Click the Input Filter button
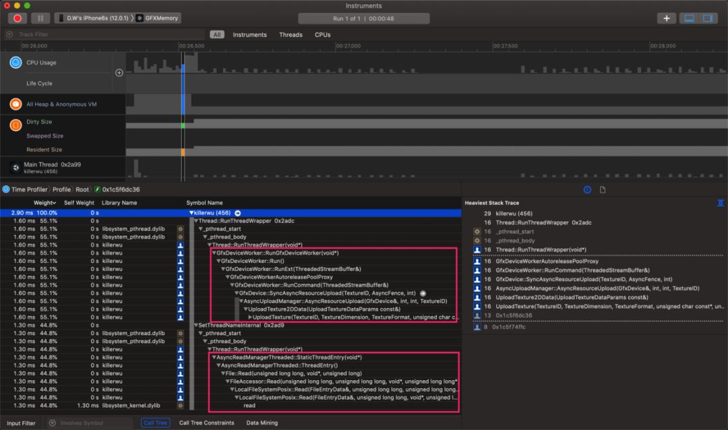The image size is (728, 430). click(x=21, y=423)
